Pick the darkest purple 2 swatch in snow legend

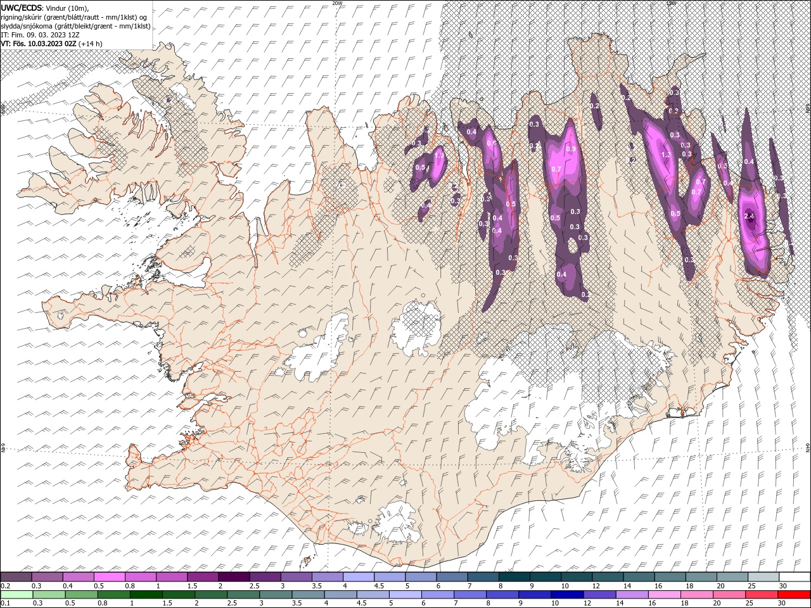233,577
